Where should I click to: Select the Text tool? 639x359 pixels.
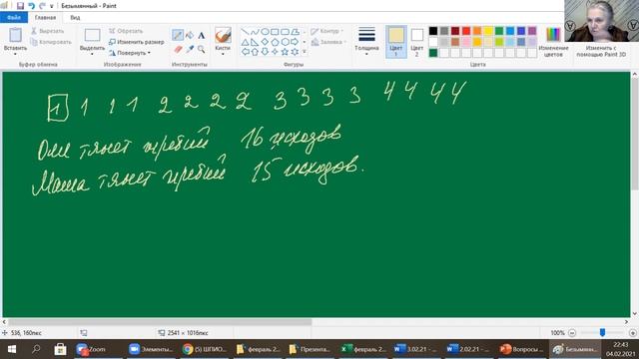point(202,36)
